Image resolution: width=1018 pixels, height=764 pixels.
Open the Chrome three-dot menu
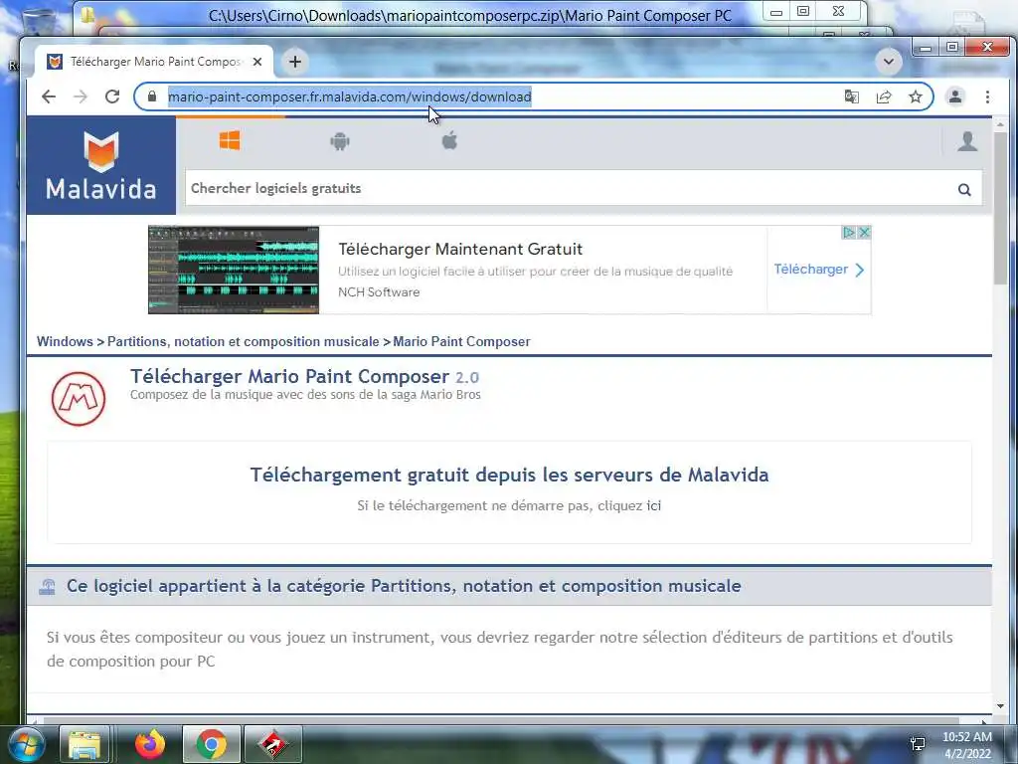point(987,96)
